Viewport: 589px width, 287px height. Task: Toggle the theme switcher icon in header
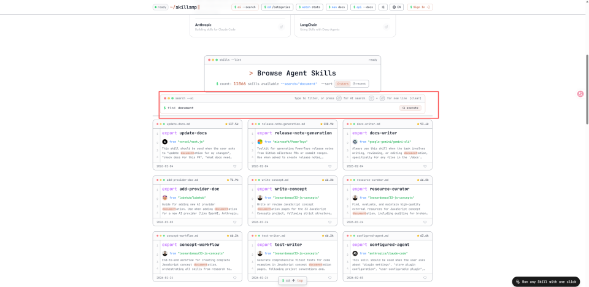[x=383, y=7]
